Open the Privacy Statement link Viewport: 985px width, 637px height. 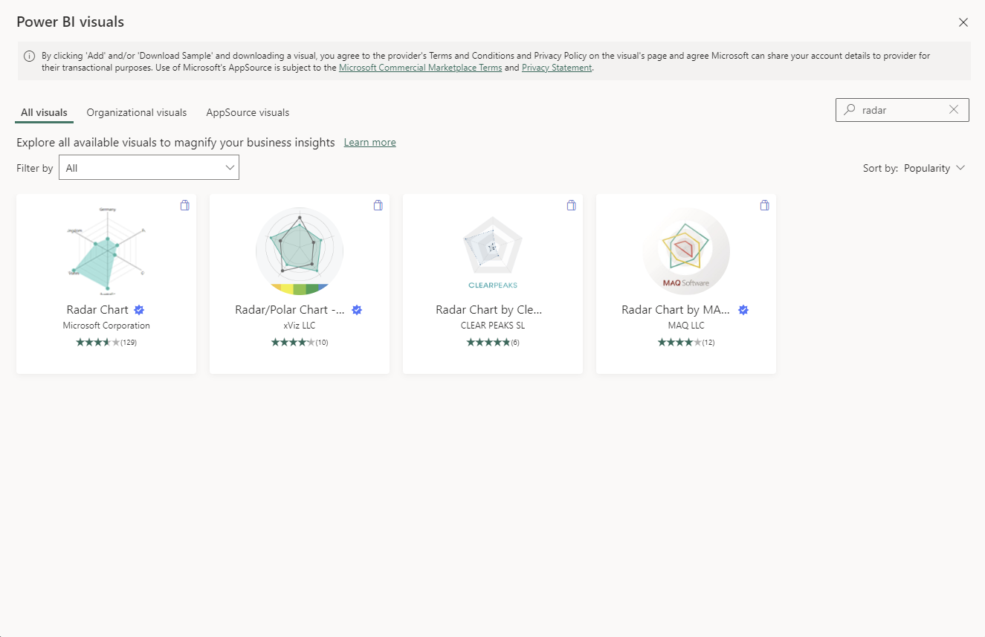pos(557,68)
